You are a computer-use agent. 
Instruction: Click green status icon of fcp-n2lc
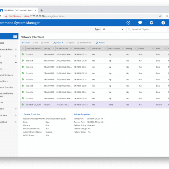[x=23, y=92]
